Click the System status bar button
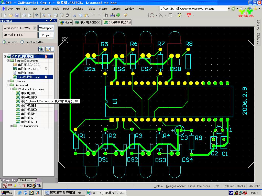The width and height of the screenshot is (262, 196). point(158,186)
